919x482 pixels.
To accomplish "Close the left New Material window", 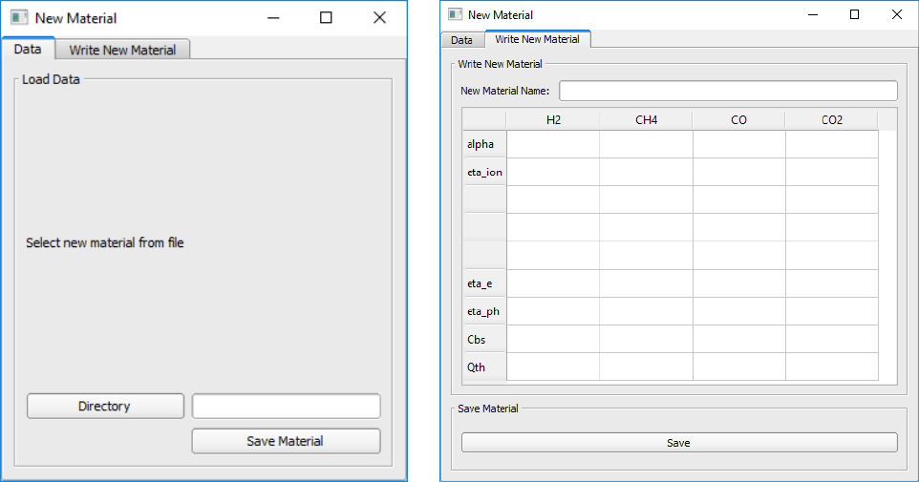I will 380,18.
